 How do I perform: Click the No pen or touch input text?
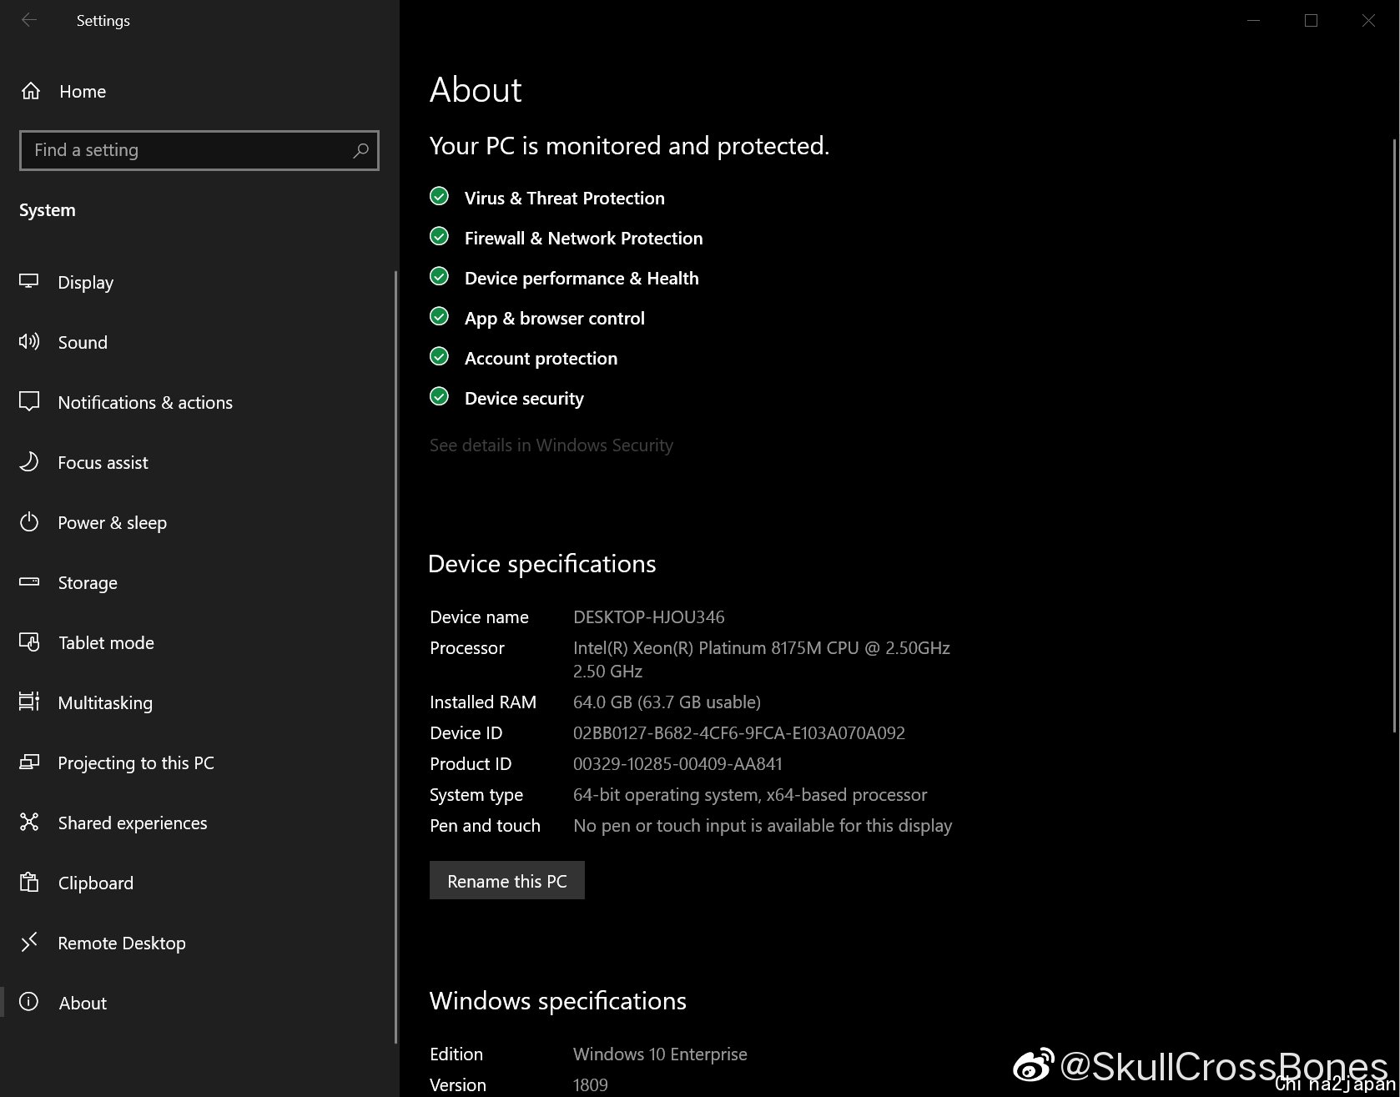[763, 826]
